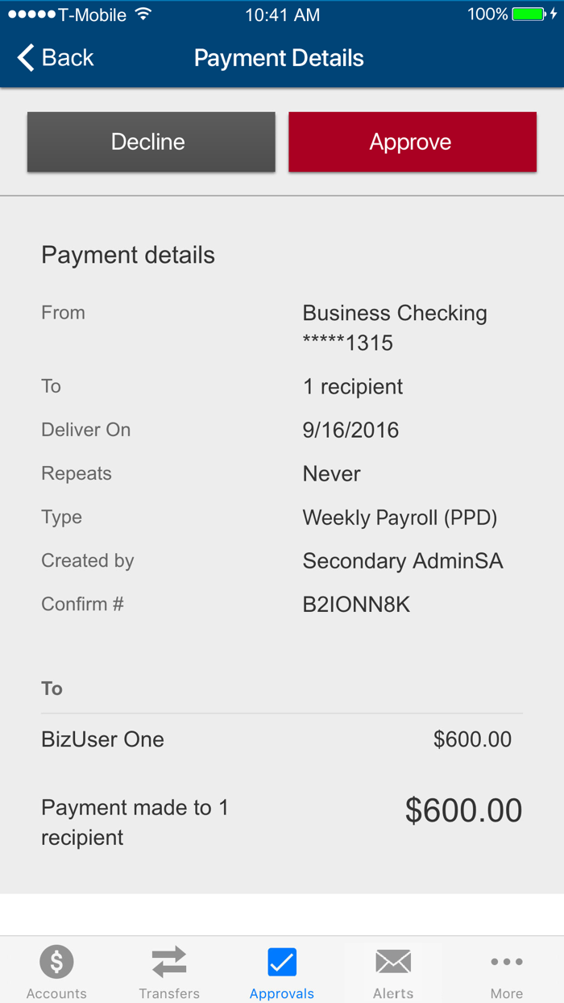Select the Transfers arrows icon
564x1003 pixels.
coord(169,961)
